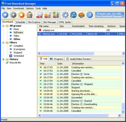
Task: Select the unjpeg.exe download row
Action: tap(82, 30)
